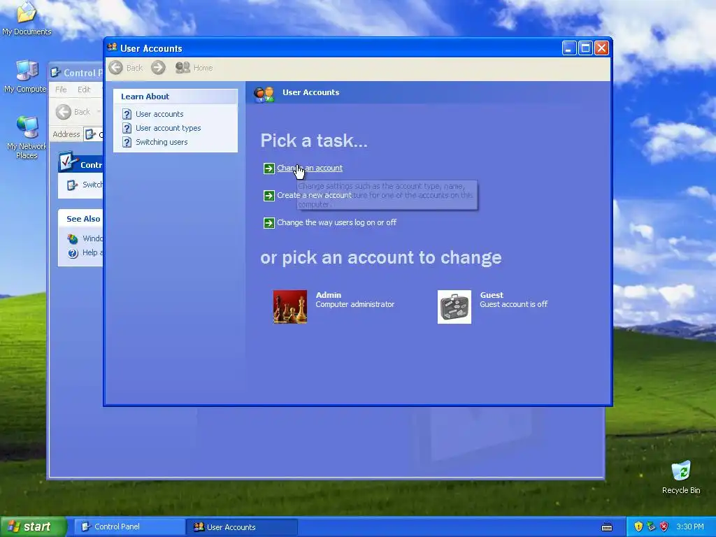The image size is (716, 537).
Task: Select the Admin chess picture
Action: tap(290, 307)
